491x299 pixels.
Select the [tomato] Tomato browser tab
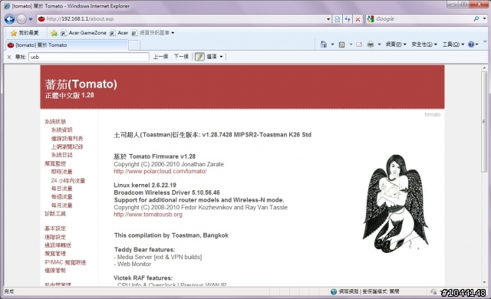[67, 45]
